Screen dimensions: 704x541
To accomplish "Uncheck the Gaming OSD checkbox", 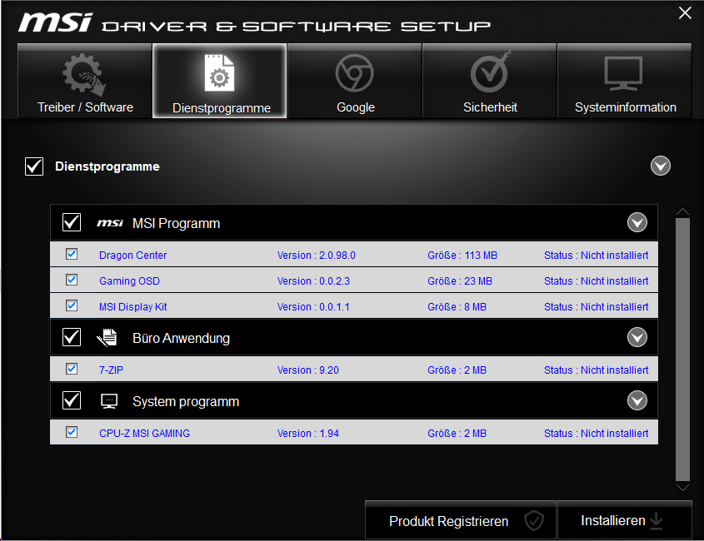I will (x=72, y=280).
